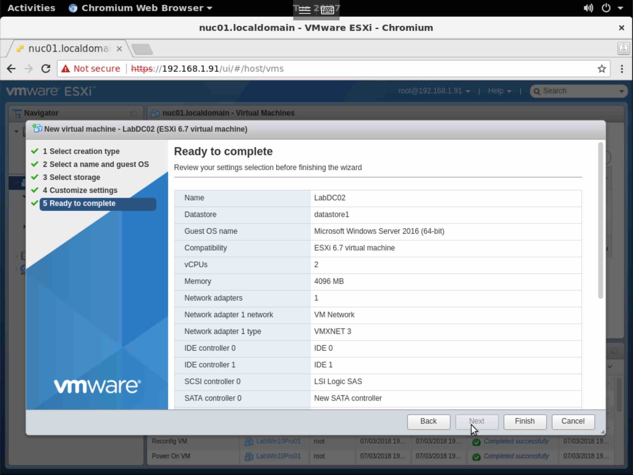Go to step 1 Select creation type
Image resolution: width=633 pixels, height=475 pixels.
click(81, 151)
